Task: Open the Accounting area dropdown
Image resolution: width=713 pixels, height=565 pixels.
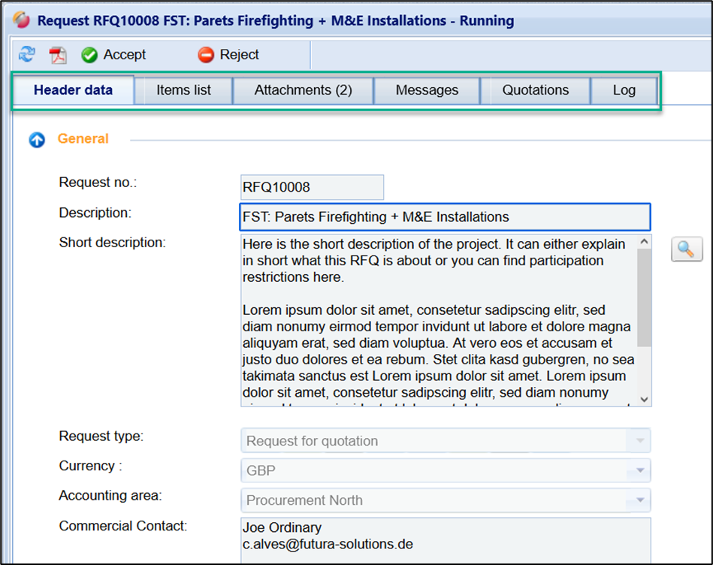Action: [639, 500]
